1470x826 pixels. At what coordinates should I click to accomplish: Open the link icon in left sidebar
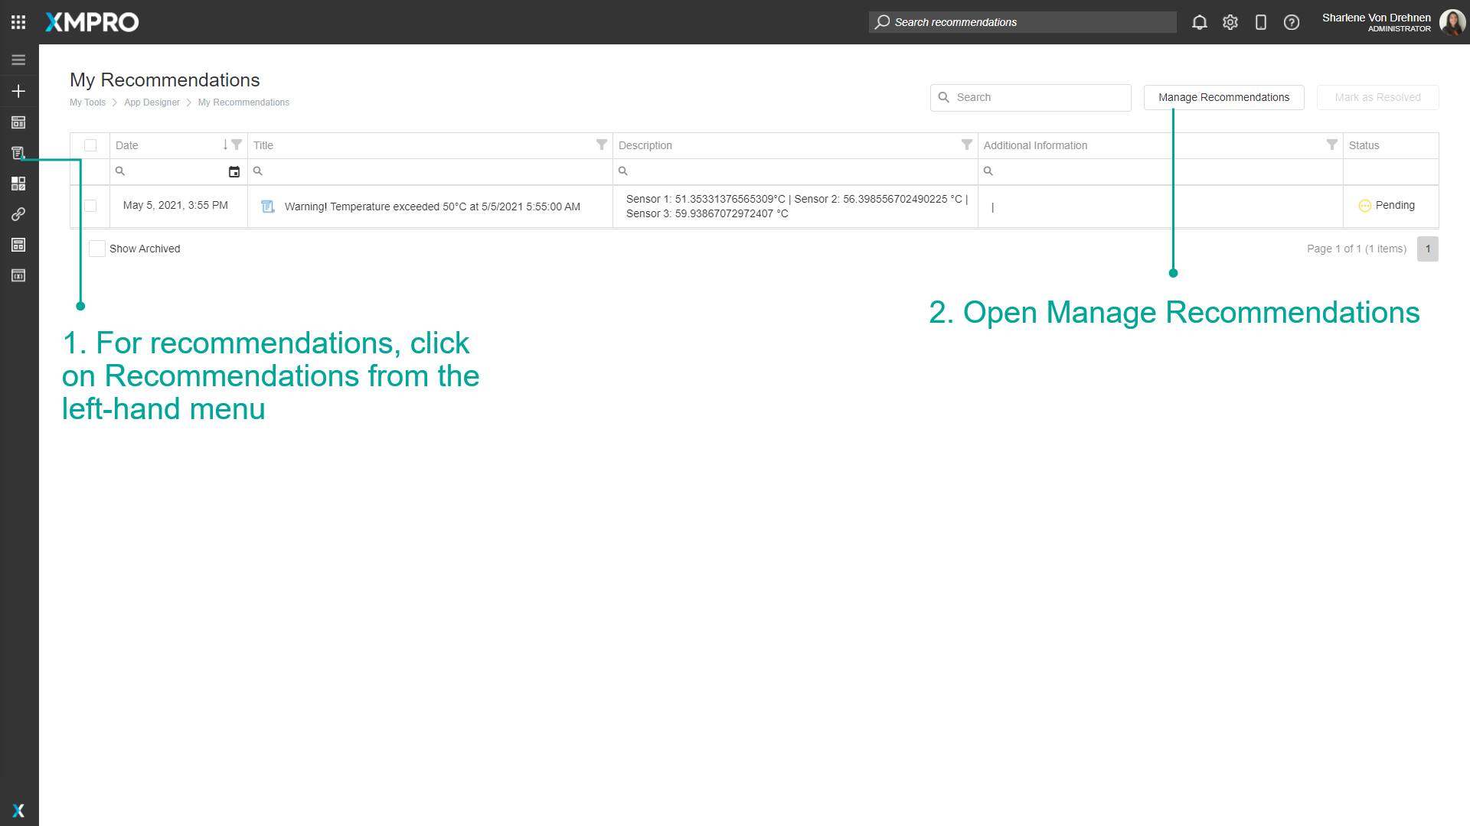18,214
